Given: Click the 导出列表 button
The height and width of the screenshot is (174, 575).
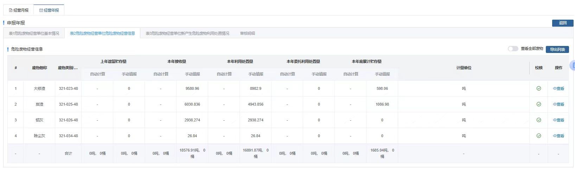Looking at the screenshot, I should 557,49.
